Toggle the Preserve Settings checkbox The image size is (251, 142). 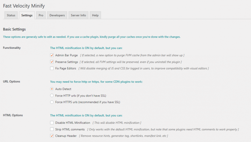(x=52, y=62)
